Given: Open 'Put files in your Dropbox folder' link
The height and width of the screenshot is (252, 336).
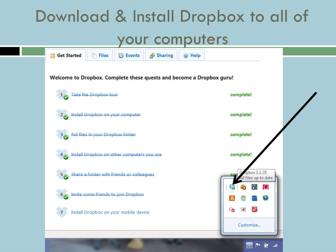Looking at the screenshot, I should pyautogui.click(x=103, y=135).
